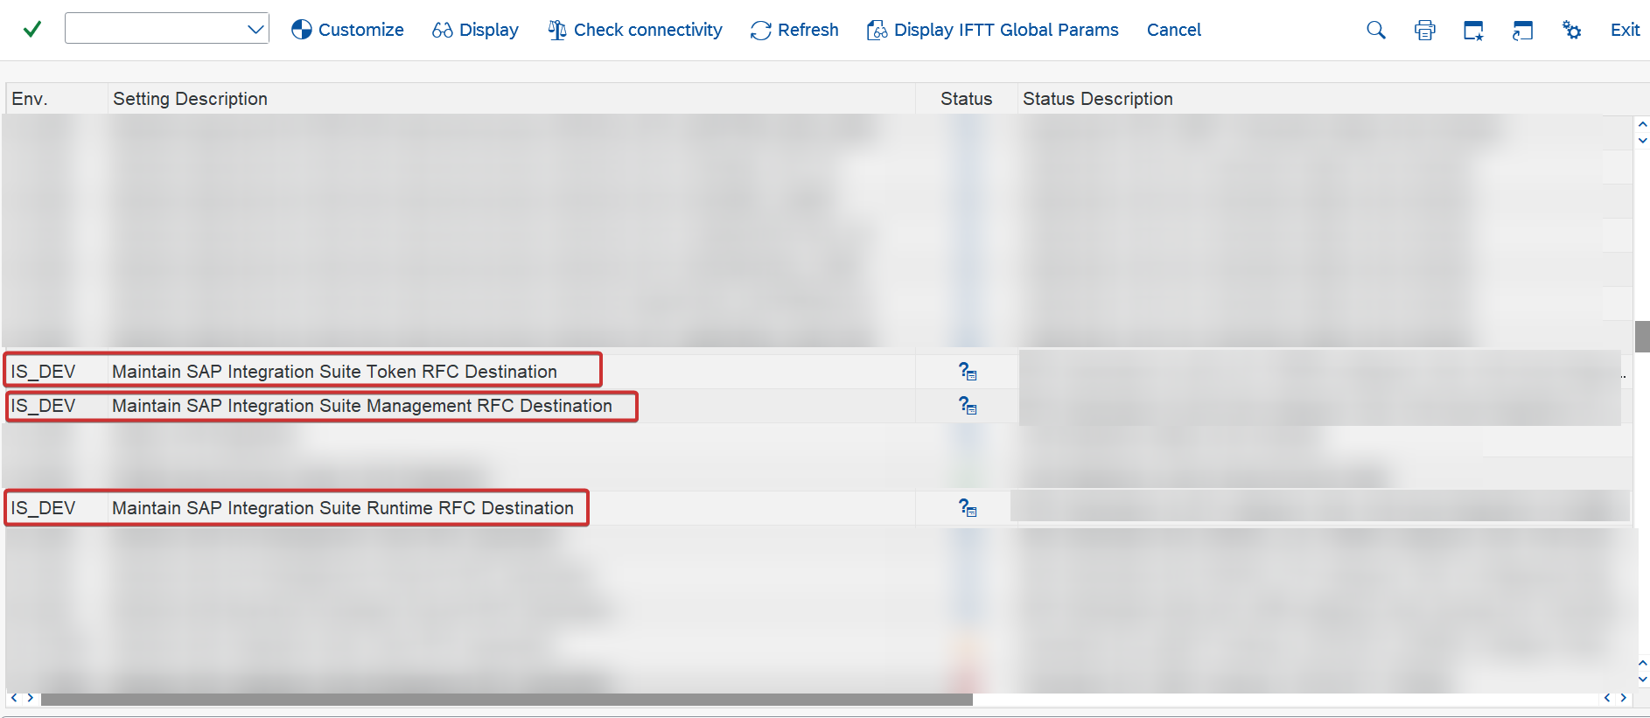Click status icon for Runtime RFC Destination row
1650x718 pixels.
967,508
